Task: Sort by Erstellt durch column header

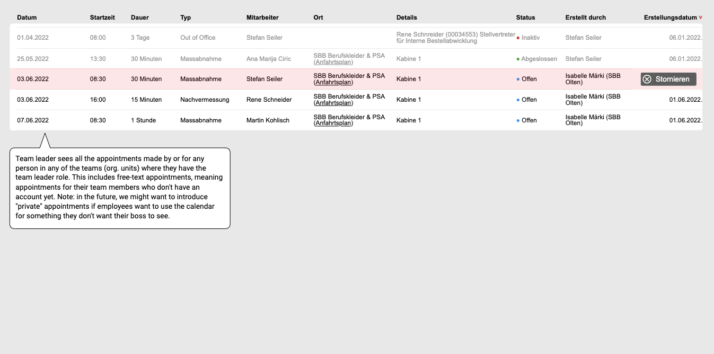Action: click(585, 17)
